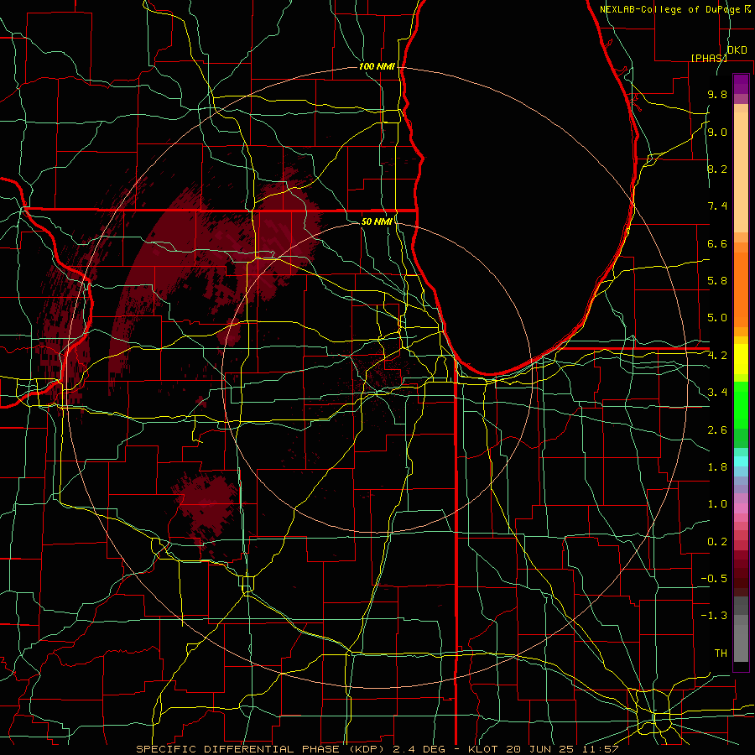The image size is (755, 755).
Task: Click the 100 NMI range ring label
Action: pyautogui.click(x=377, y=66)
